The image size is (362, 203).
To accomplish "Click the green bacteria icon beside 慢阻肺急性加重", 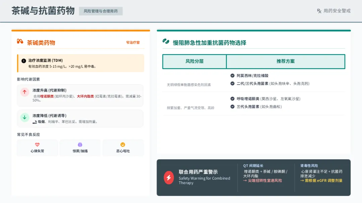I will [x=166, y=41].
